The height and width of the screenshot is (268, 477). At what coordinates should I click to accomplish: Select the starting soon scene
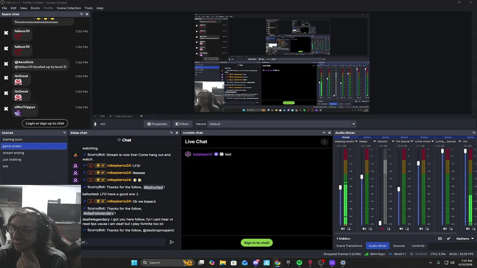click(x=34, y=140)
